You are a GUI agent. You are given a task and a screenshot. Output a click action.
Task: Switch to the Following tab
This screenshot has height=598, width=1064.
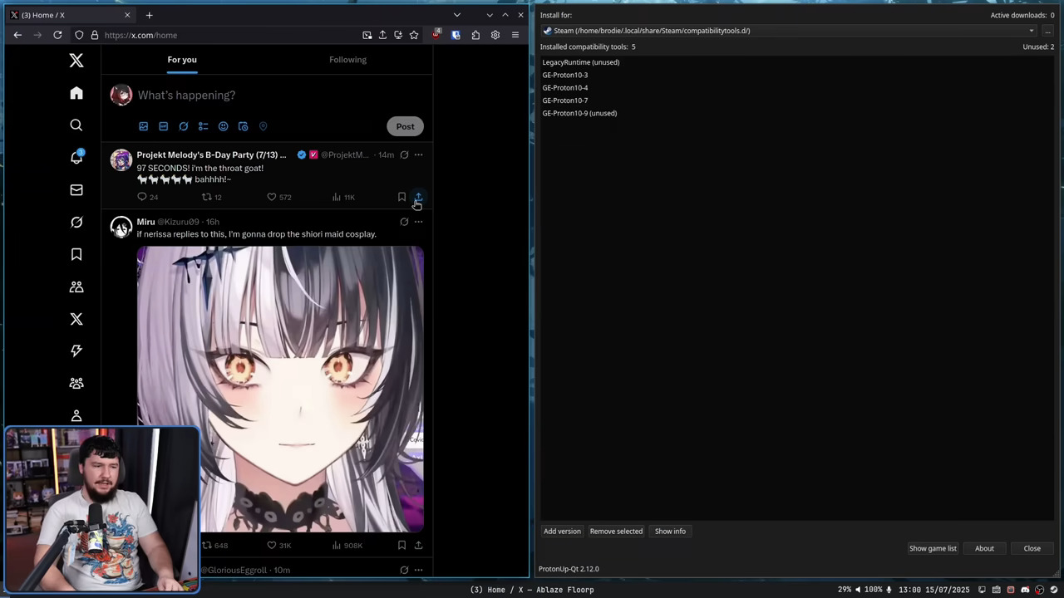347,60
